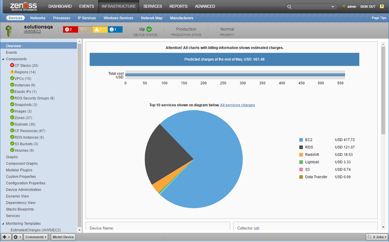Filter by warning events yellow badge
Viewport: 389px width, 242px height.
click(100, 30)
